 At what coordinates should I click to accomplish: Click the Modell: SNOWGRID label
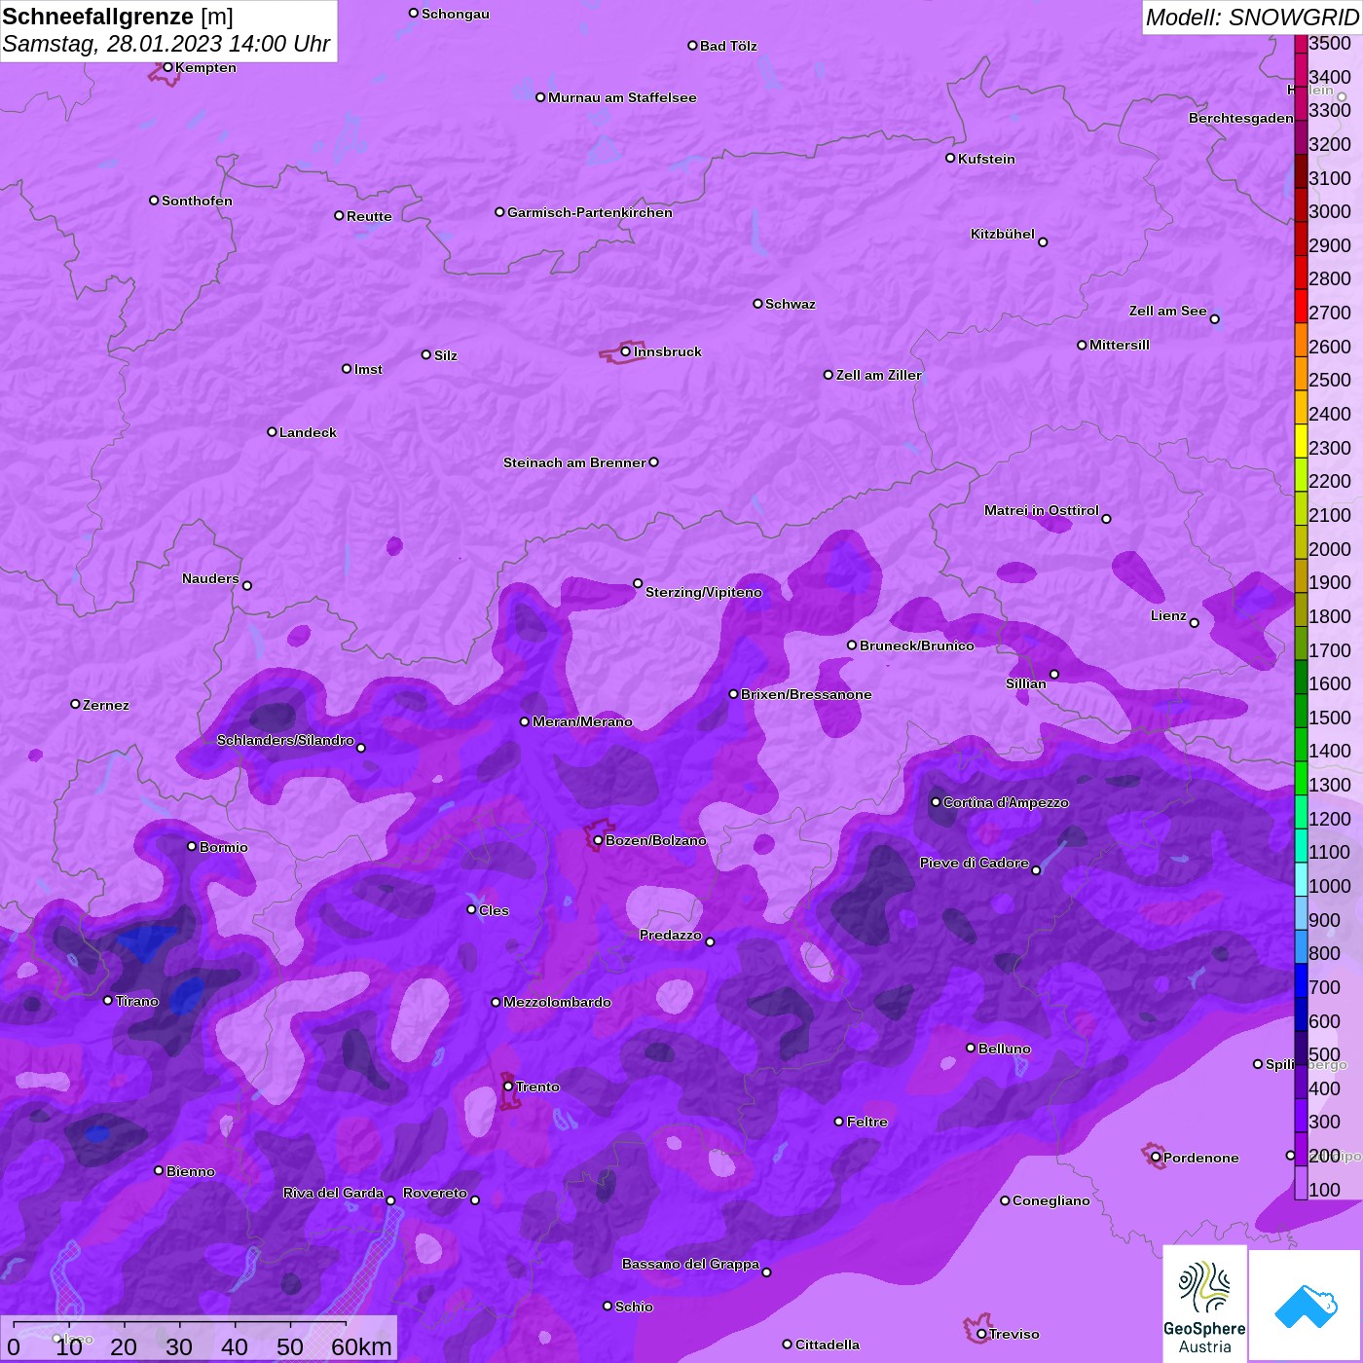(x=1252, y=18)
